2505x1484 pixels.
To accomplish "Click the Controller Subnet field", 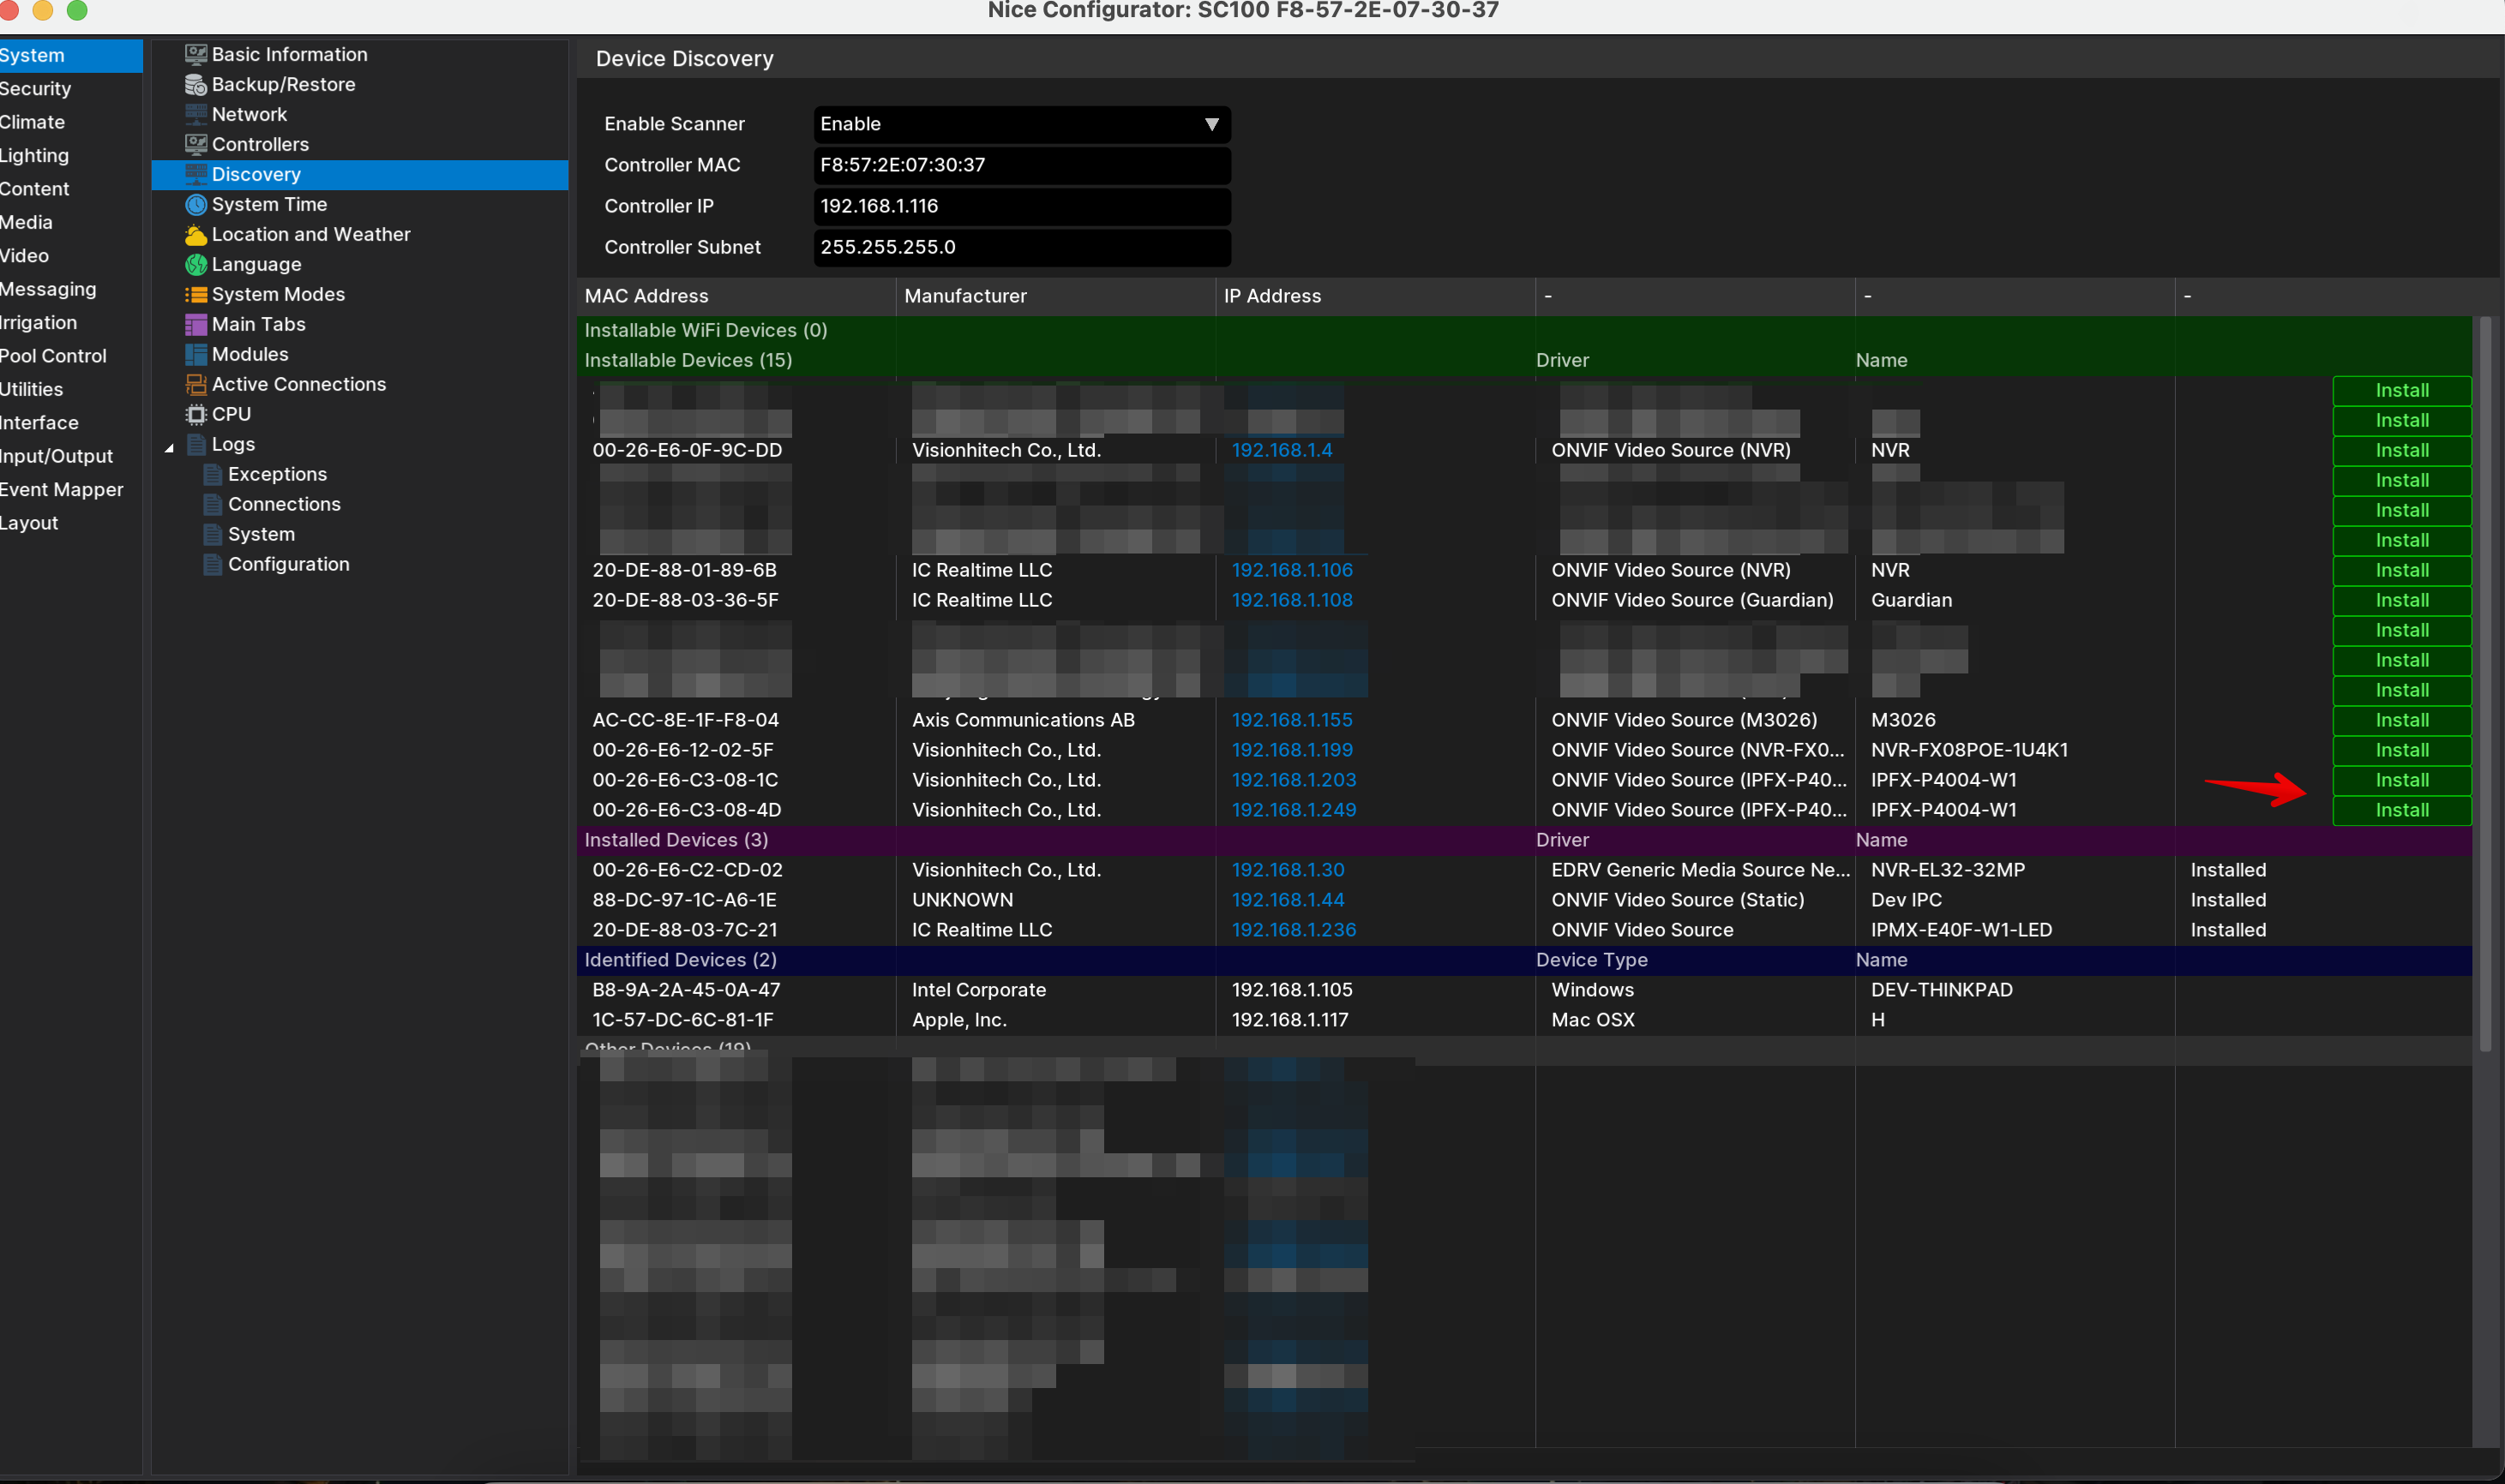I will pos(1021,247).
